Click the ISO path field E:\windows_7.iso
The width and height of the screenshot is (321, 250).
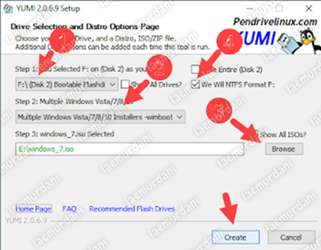[x=130, y=149]
